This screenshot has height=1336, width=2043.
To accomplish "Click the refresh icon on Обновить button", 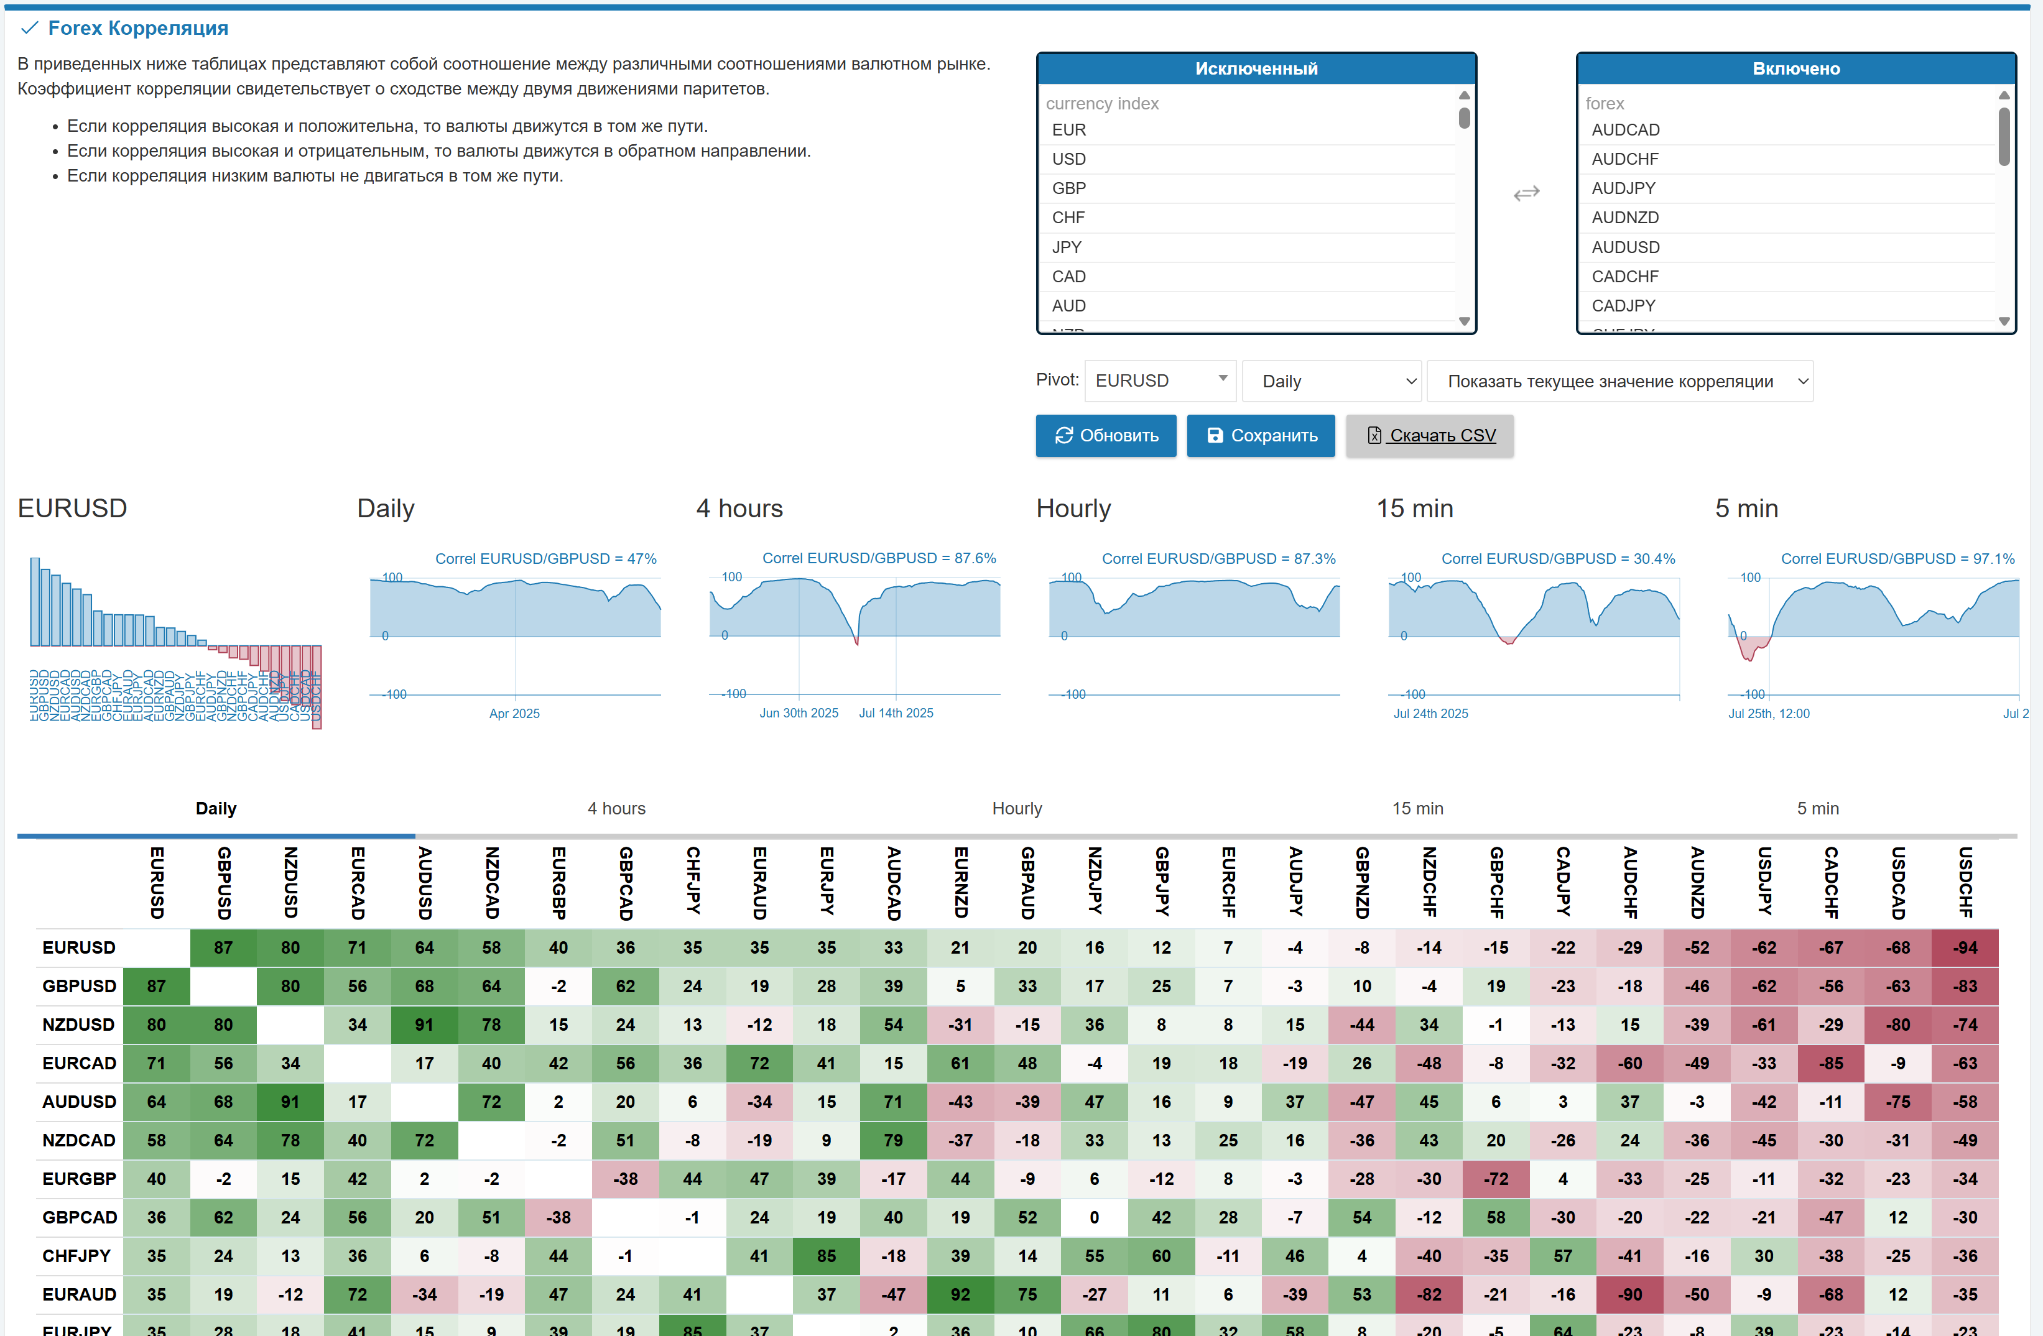I will [x=1063, y=436].
